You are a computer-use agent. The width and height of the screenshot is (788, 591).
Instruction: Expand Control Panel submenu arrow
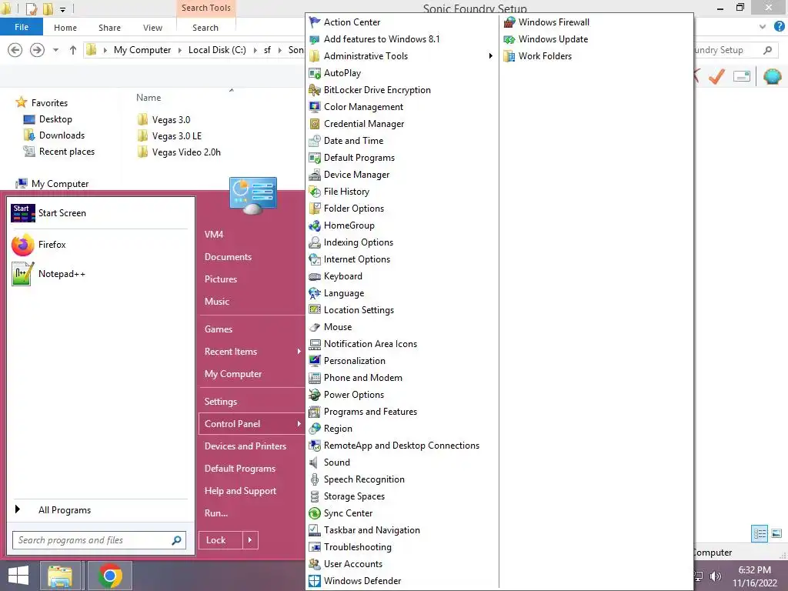pos(299,424)
